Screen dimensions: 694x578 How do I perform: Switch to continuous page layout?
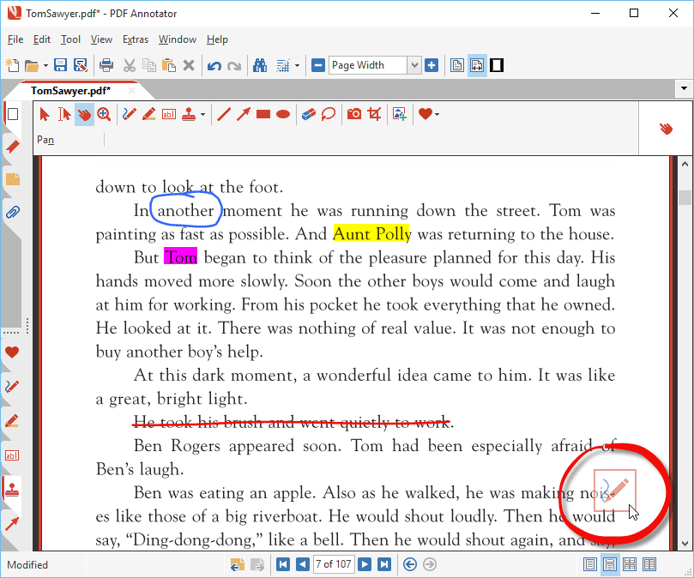point(610,565)
